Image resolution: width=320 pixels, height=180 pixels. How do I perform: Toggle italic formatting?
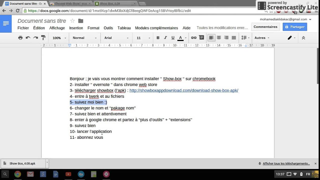coord(165,38)
